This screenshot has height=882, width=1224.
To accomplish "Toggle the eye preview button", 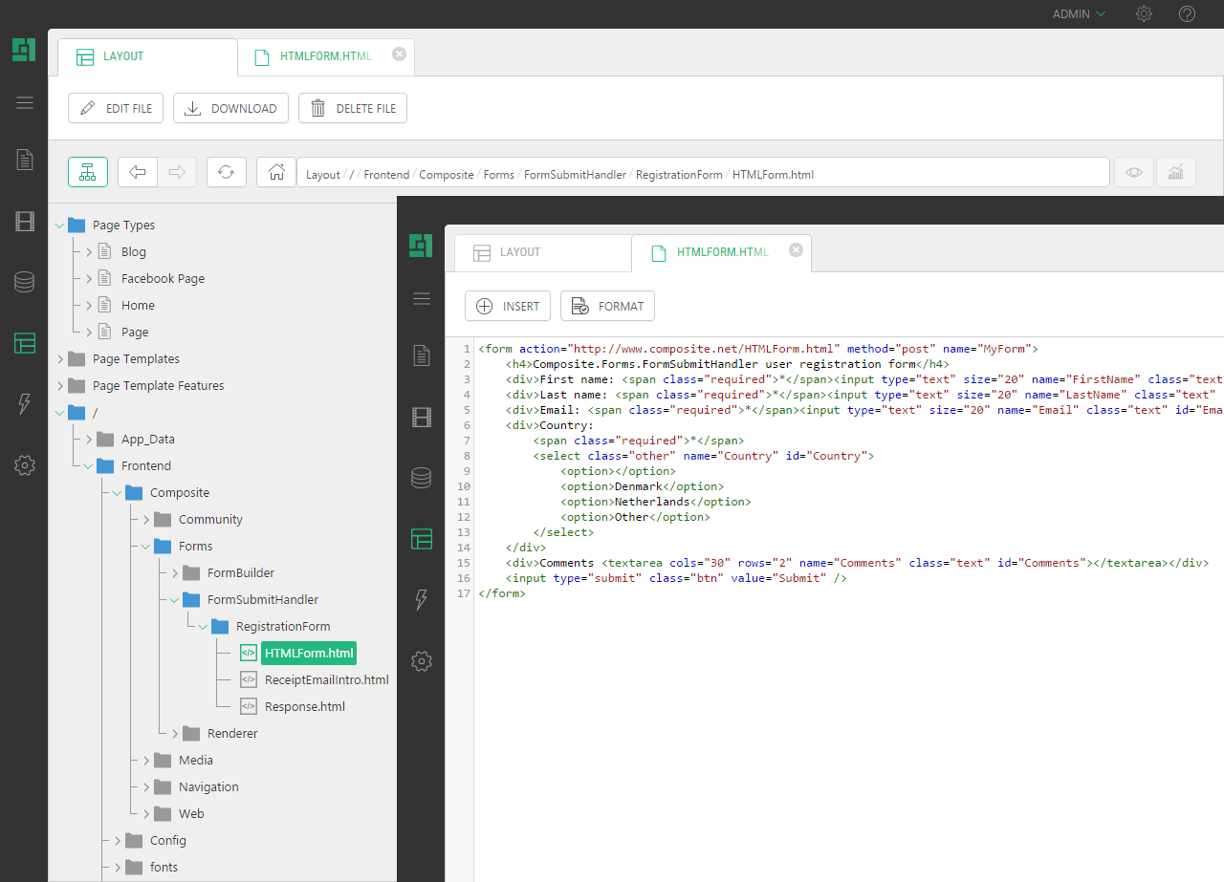I will 1134,172.
